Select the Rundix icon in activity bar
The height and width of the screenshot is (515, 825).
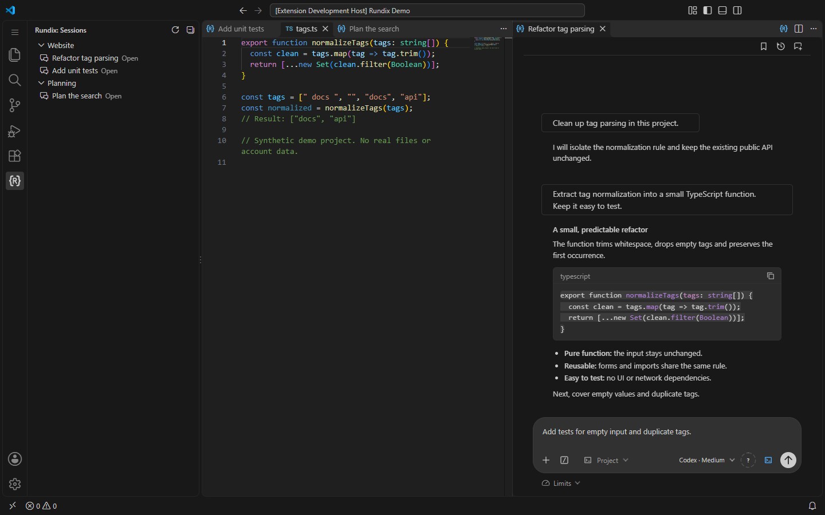click(15, 181)
